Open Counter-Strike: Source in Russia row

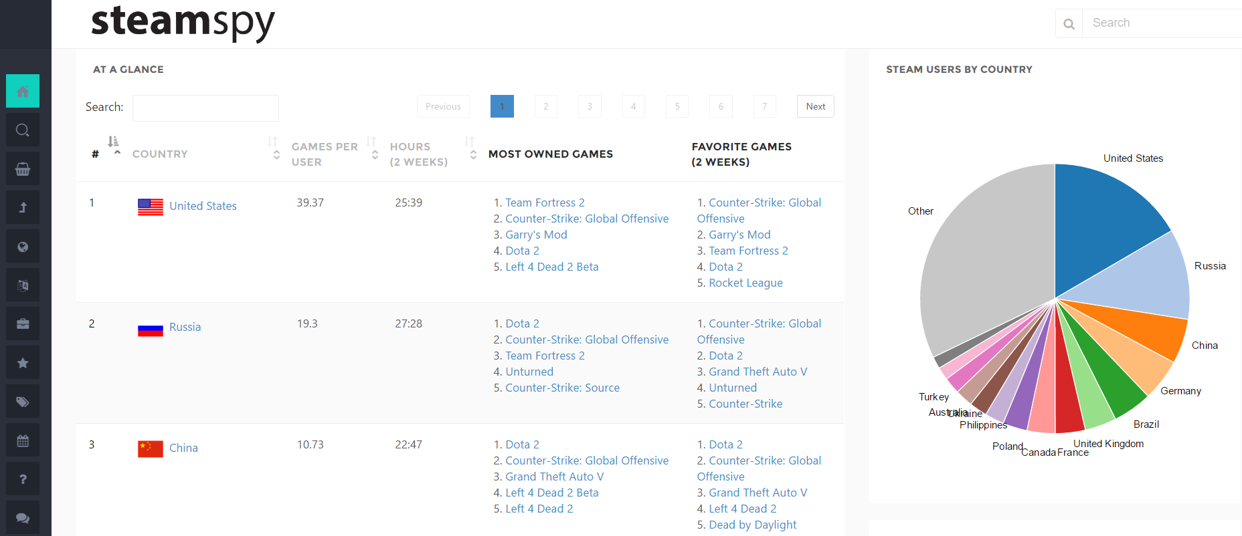[562, 388]
